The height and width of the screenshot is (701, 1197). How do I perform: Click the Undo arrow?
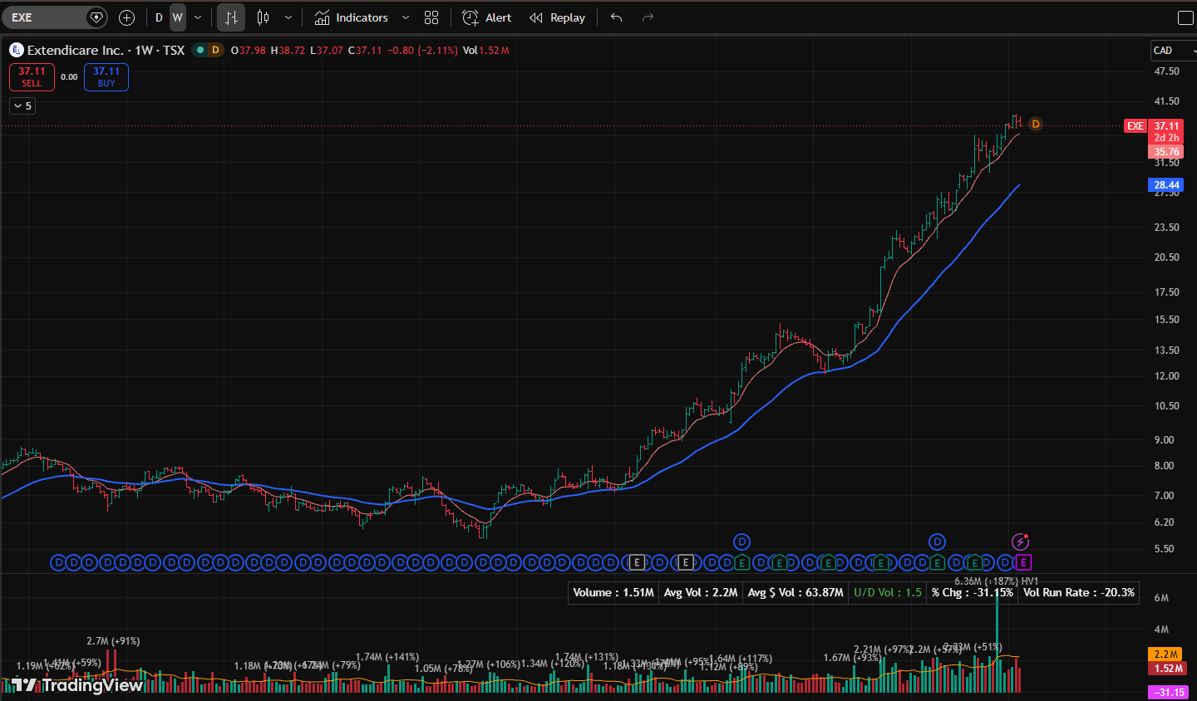tap(616, 17)
